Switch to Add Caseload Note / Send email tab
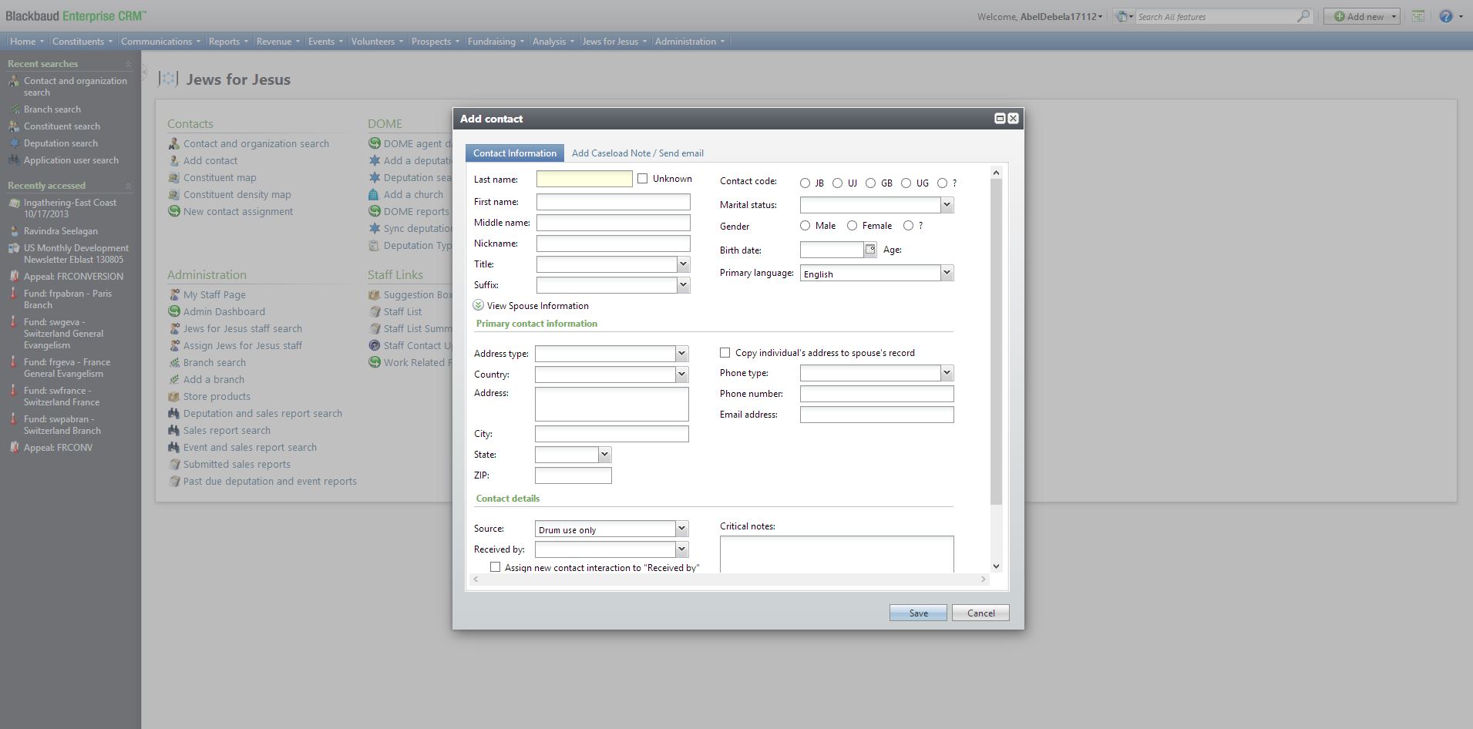 click(x=637, y=153)
